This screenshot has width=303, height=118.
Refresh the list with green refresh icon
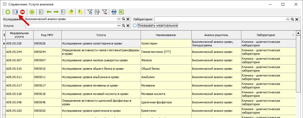tap(32, 12)
